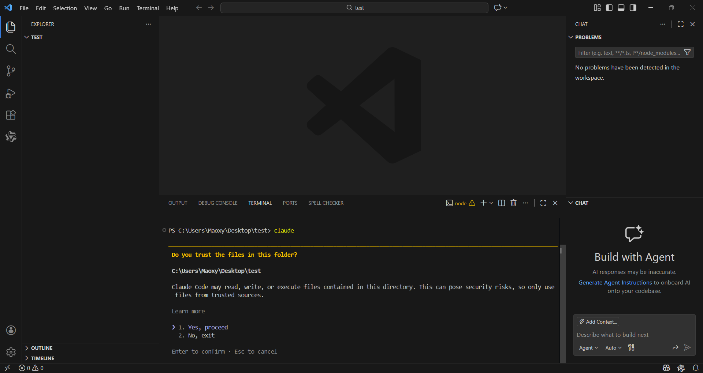Switch to the PORTS tab
Image resolution: width=703 pixels, height=373 pixels.
coord(290,203)
